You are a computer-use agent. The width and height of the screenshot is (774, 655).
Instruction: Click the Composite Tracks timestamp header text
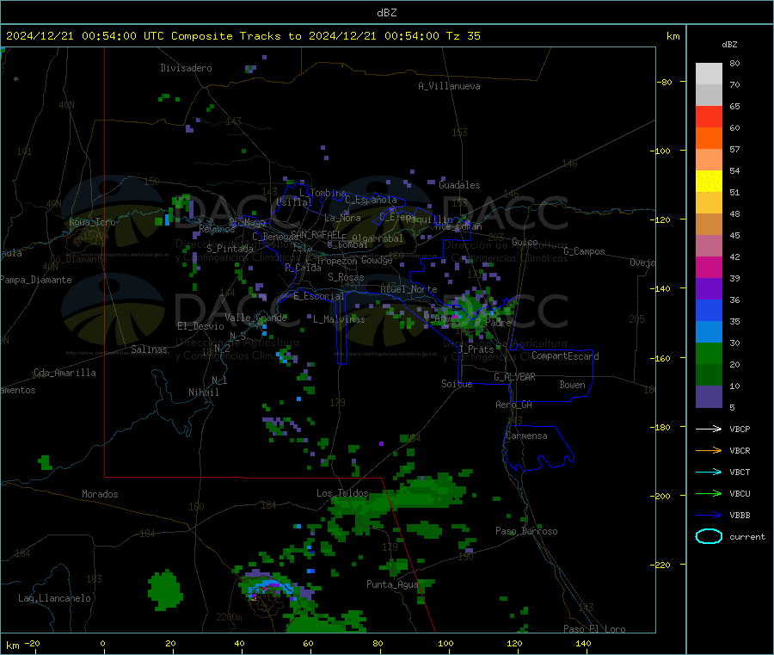[243, 36]
